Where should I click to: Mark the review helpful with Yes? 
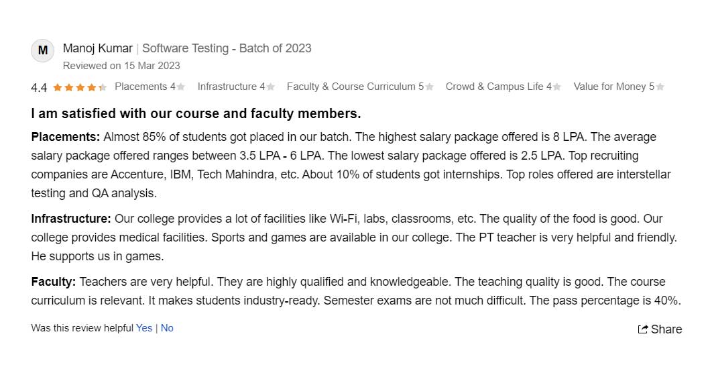click(144, 328)
